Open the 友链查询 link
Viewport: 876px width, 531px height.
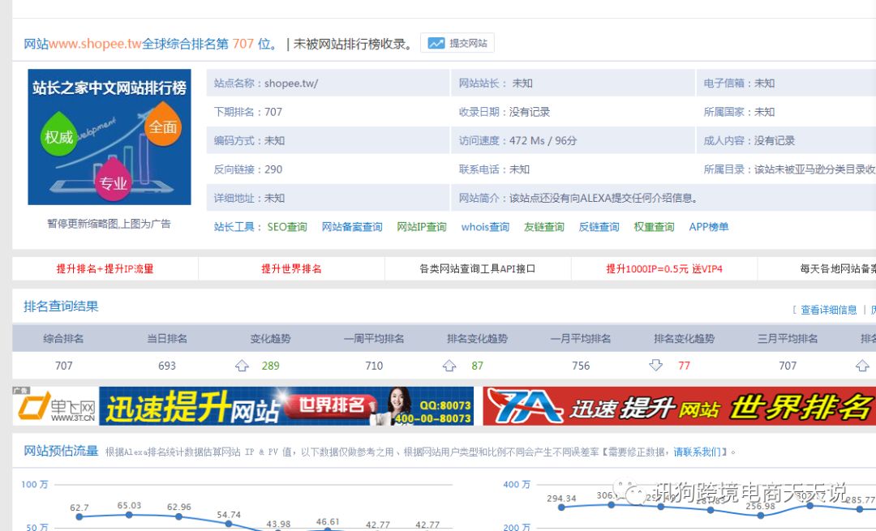coord(544,227)
